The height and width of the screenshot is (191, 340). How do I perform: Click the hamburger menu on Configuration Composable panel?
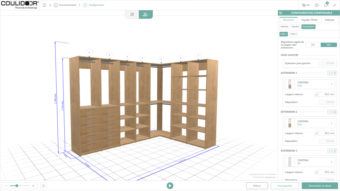tap(281, 13)
